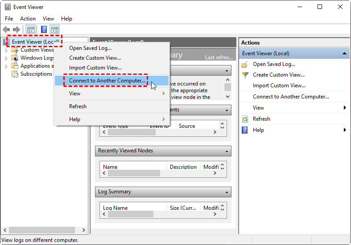Click the Back arrow in the toolbar

click(x=6, y=30)
